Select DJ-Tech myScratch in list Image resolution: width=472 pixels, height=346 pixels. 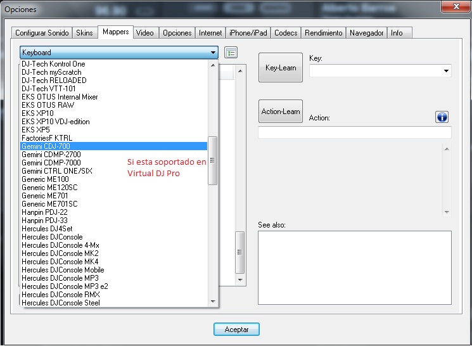pyautogui.click(x=114, y=72)
